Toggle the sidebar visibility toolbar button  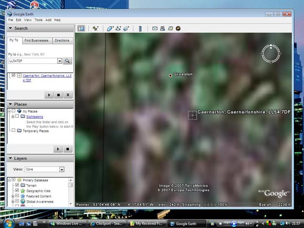pos(81,29)
